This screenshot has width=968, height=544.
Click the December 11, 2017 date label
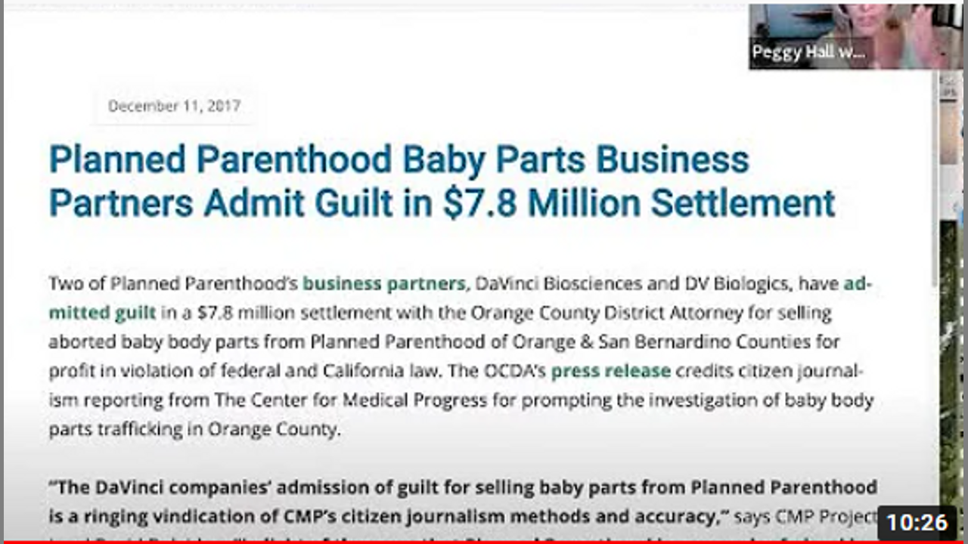click(174, 106)
